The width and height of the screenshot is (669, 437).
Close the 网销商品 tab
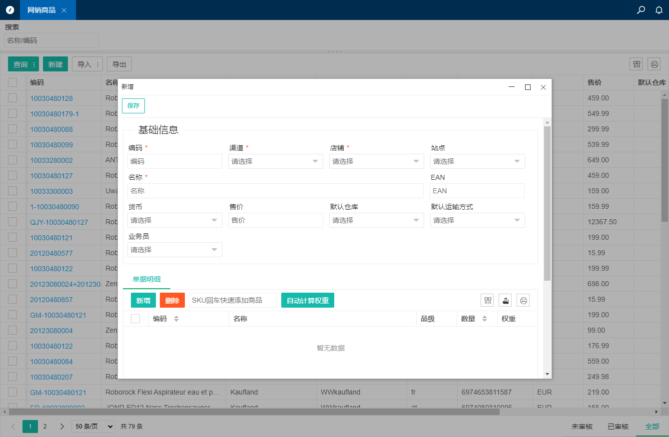64,10
